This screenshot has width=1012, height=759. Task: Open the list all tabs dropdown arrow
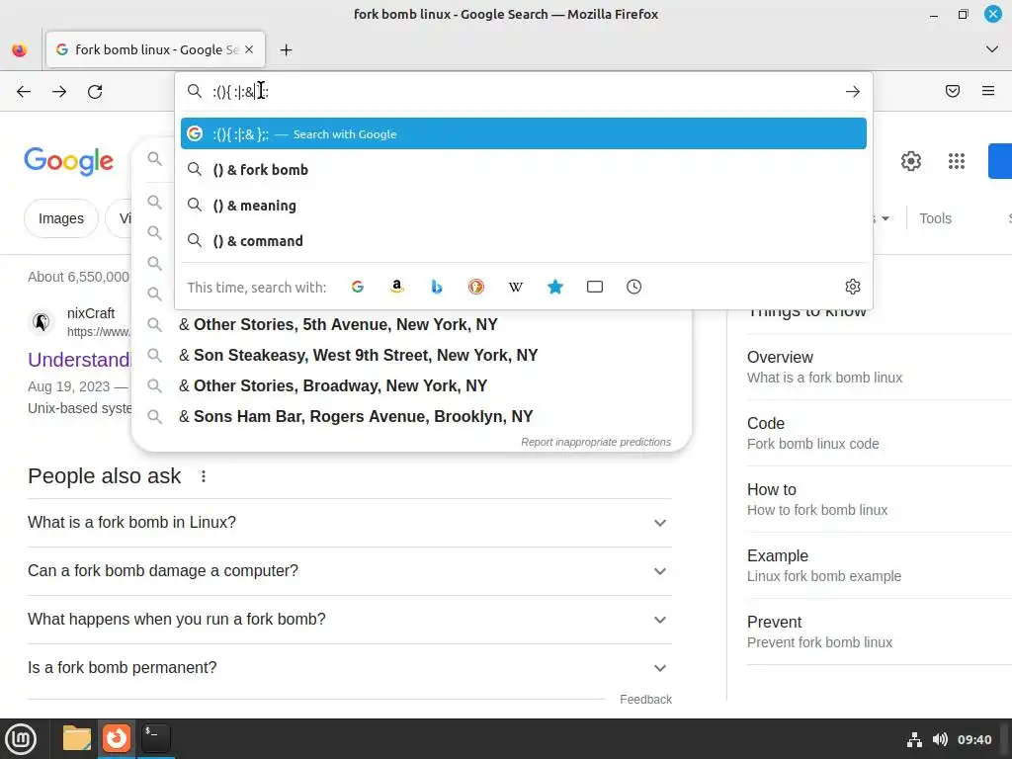[x=992, y=49]
